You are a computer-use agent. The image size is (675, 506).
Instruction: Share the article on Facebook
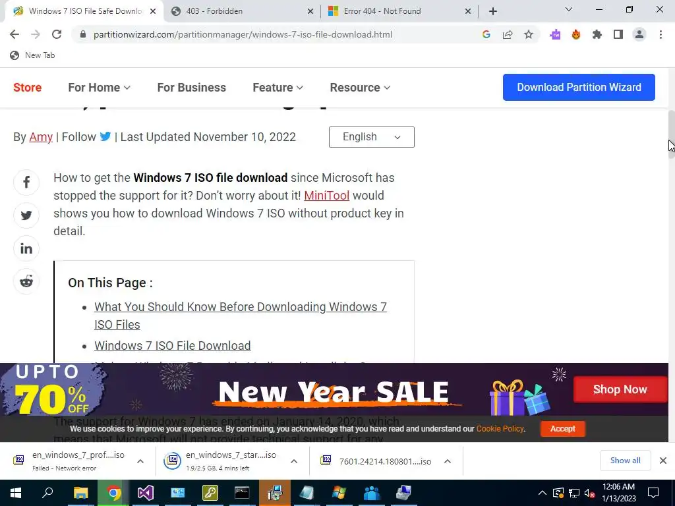[x=26, y=183]
